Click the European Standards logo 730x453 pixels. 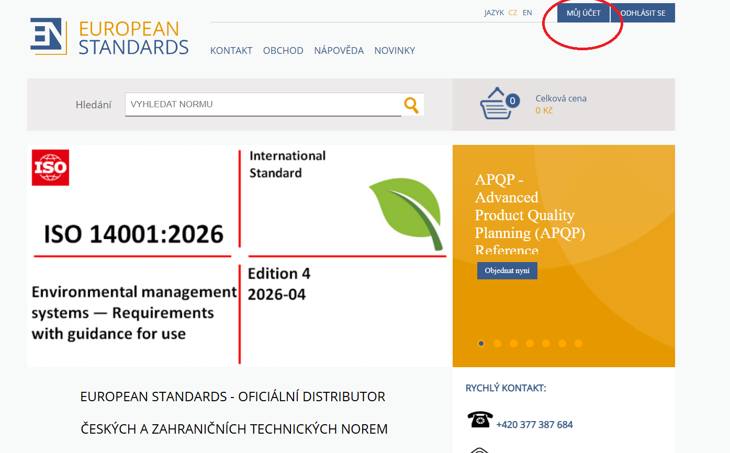pos(109,37)
